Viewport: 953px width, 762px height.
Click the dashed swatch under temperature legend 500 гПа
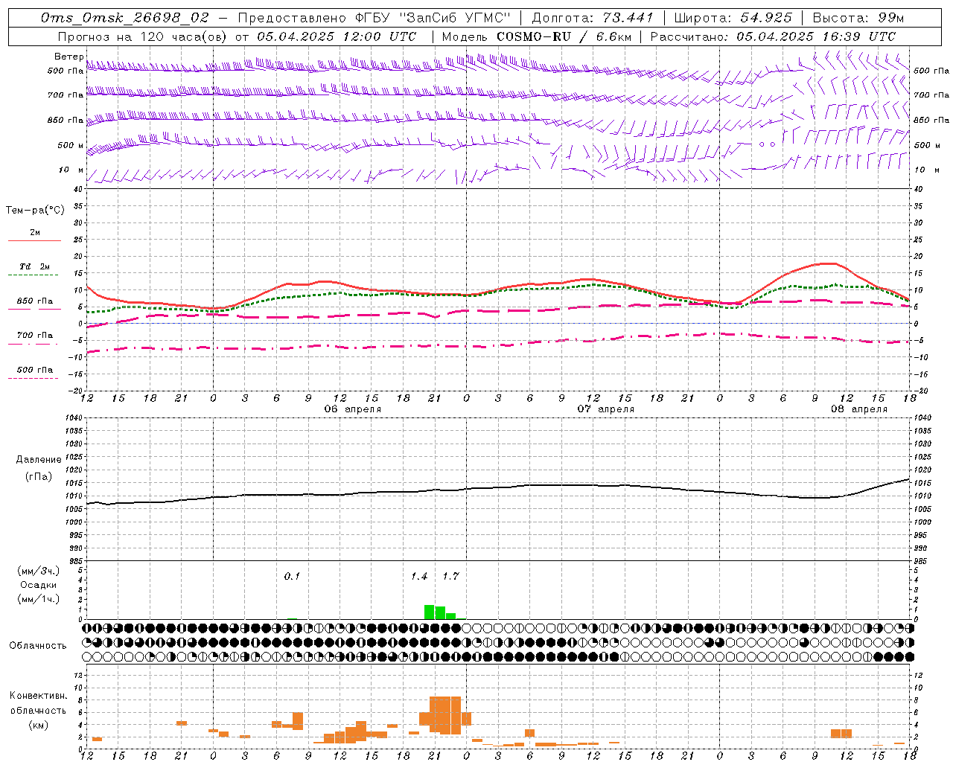pyautogui.click(x=34, y=379)
